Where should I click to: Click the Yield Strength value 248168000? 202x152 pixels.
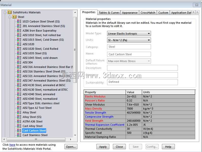(133, 121)
